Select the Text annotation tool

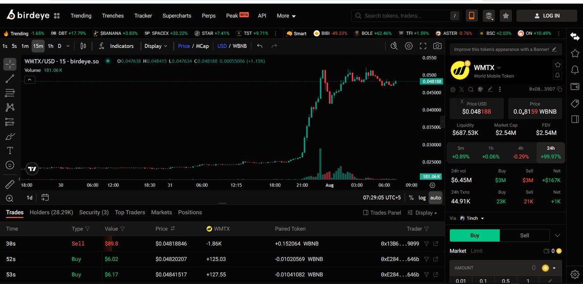[10, 150]
